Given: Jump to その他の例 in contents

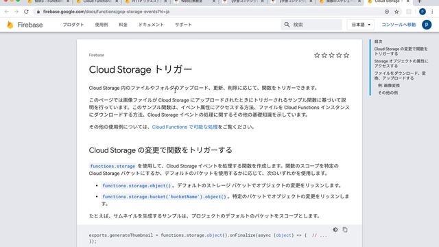Looking at the screenshot, I should [x=388, y=93].
